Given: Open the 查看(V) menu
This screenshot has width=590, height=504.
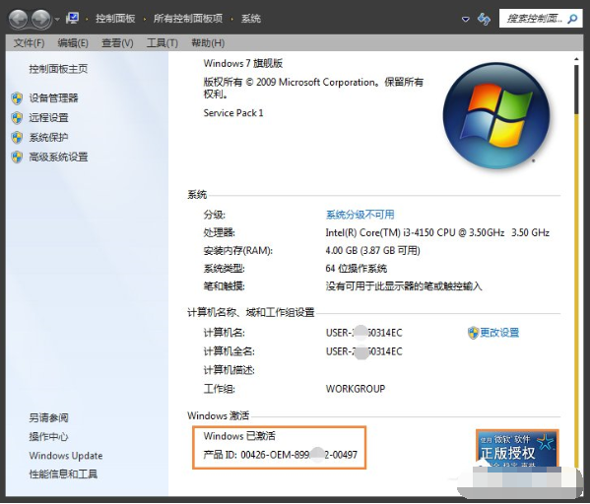Looking at the screenshot, I should coord(117,43).
